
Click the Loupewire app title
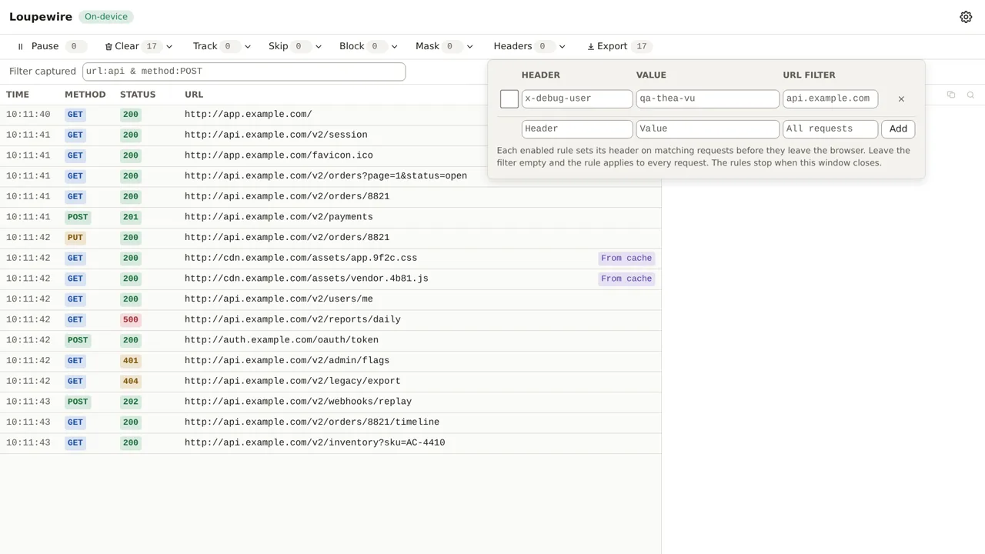coord(41,17)
